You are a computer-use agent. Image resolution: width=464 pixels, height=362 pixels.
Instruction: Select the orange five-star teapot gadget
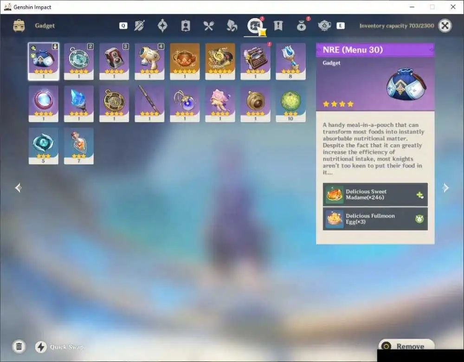[185, 61]
